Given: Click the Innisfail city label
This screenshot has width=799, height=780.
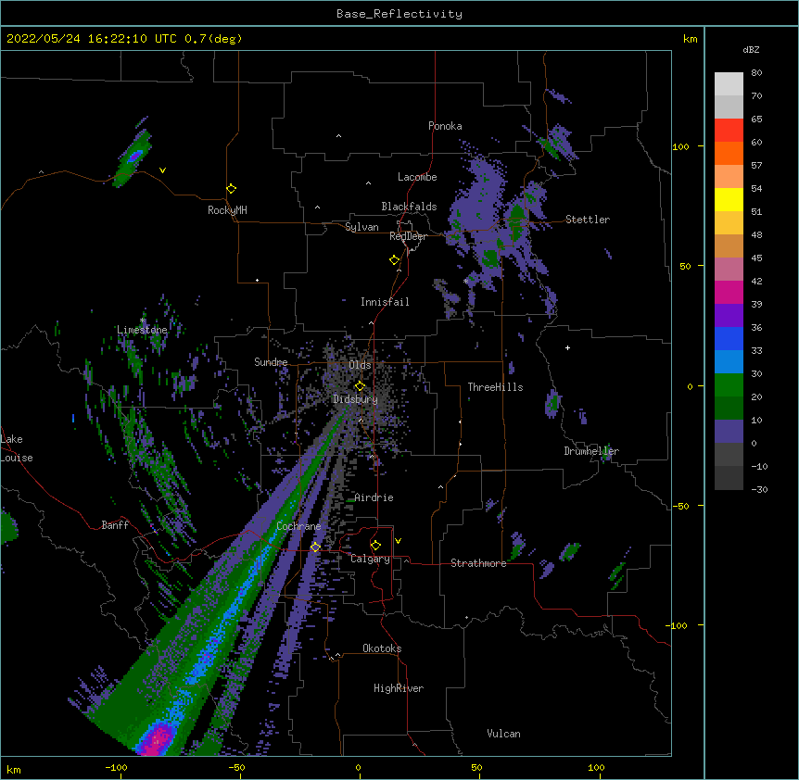Looking at the screenshot, I should click(385, 302).
